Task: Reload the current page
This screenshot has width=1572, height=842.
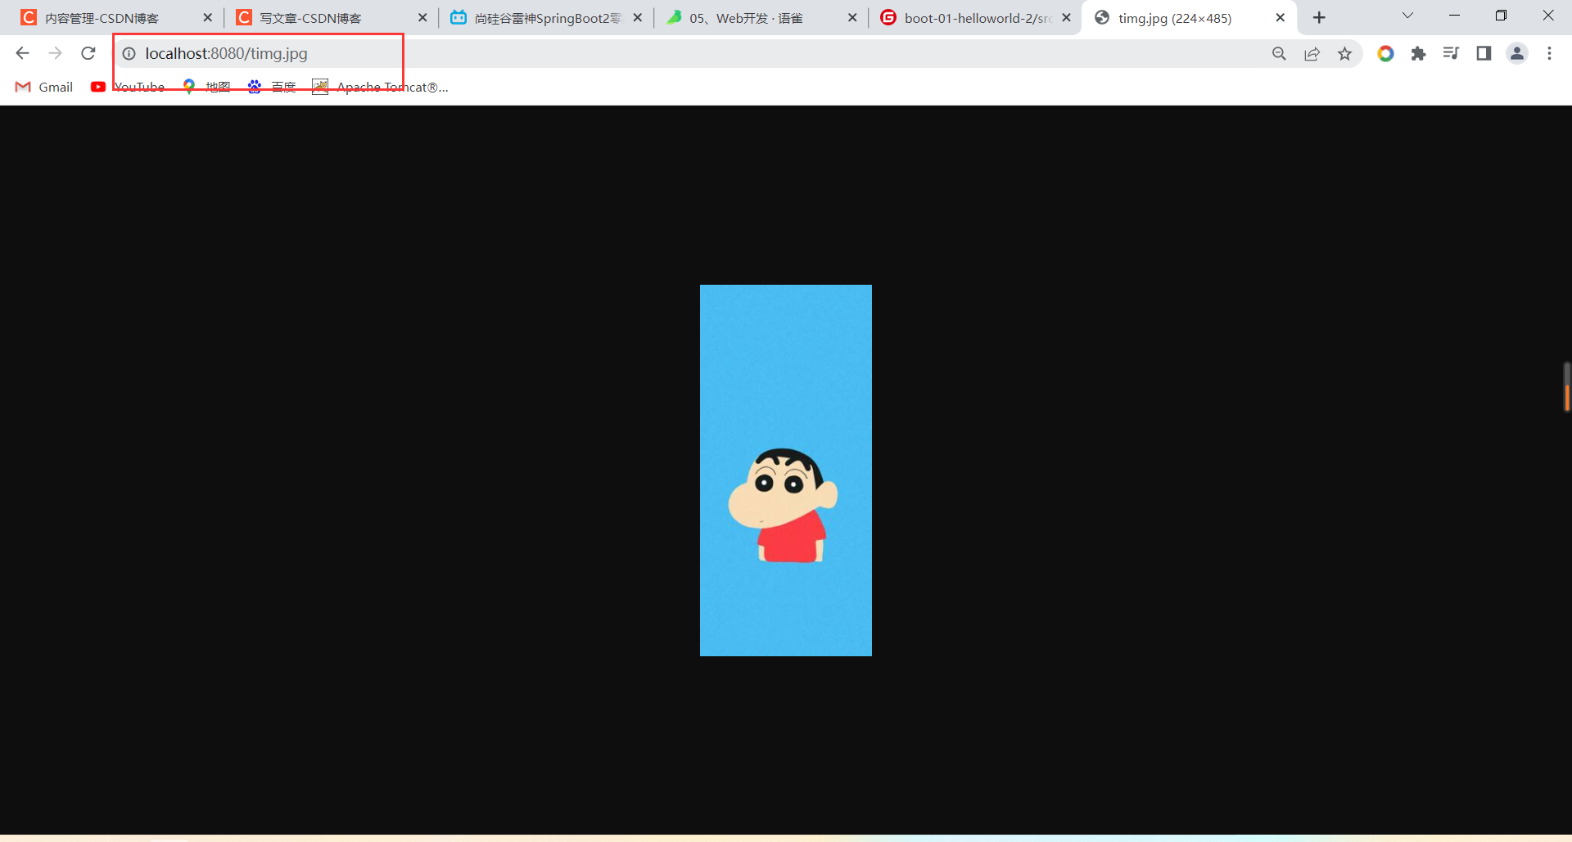Action: coord(88,53)
